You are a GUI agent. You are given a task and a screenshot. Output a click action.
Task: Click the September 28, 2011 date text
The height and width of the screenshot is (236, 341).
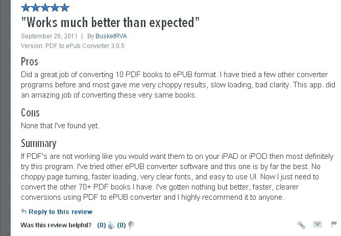click(x=49, y=36)
